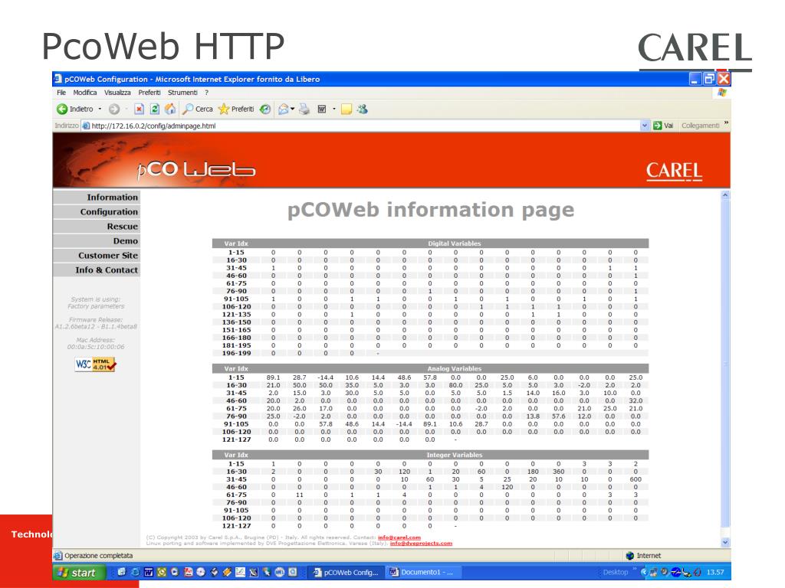Viewport: 785px width, 588px height.
Task: Expand the Indietro history dropdown arrow
Action: tap(100, 109)
